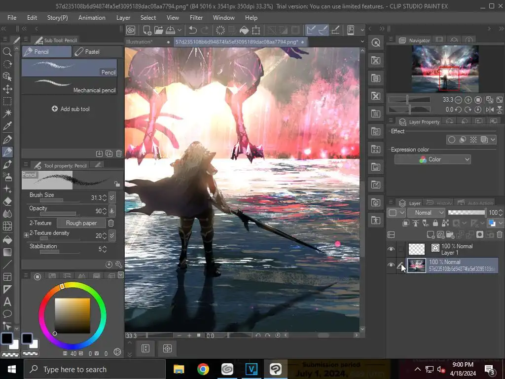Image resolution: width=505 pixels, height=379 pixels.
Task: Click the Fill icon in command bar
Action: click(x=244, y=30)
